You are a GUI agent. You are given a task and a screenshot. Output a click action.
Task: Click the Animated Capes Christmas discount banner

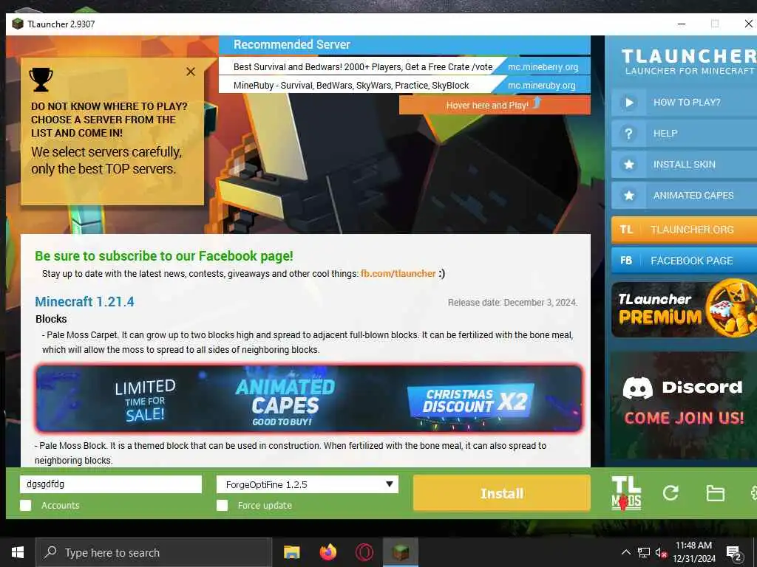pos(309,398)
